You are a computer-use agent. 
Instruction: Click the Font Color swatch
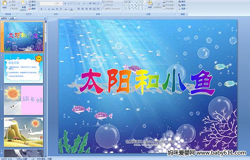click(x=71, y=10)
